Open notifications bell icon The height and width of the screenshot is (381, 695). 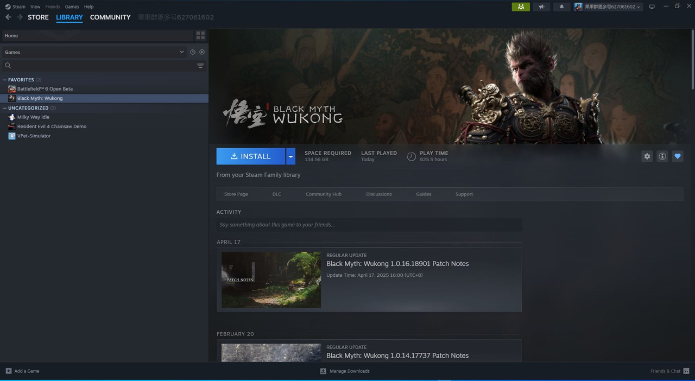point(561,7)
